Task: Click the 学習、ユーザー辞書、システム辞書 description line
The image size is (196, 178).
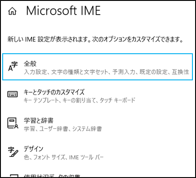Action: 63,129
